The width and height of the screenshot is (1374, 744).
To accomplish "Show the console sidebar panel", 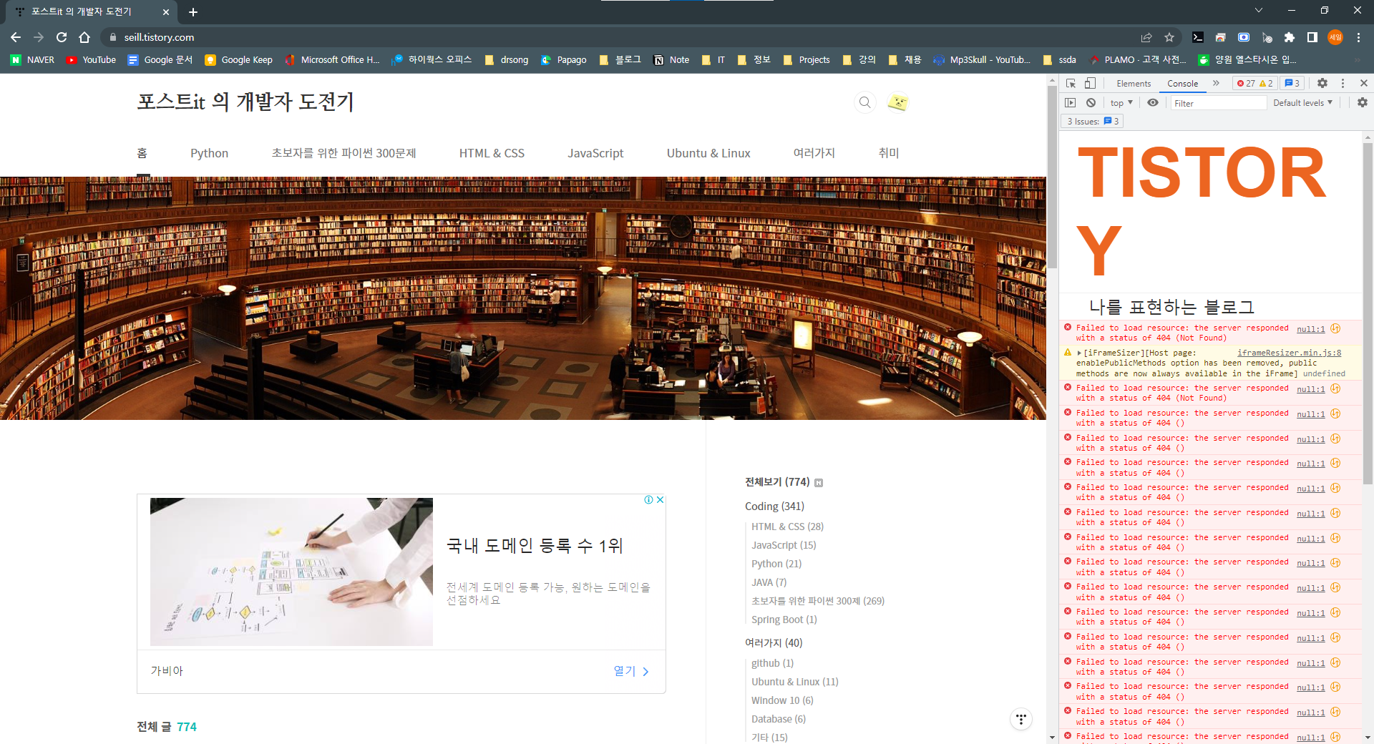I will click(1071, 103).
